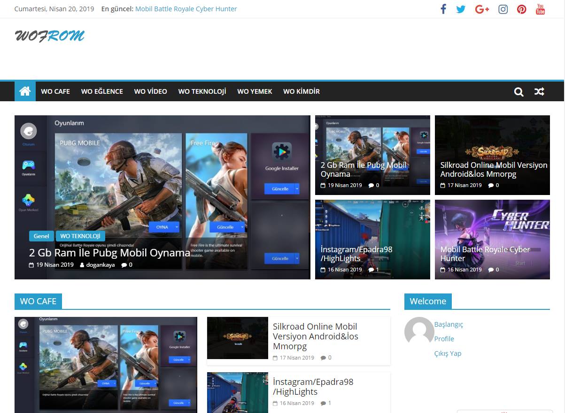
Task: Click 16 Nisan 2019 on Cyber Hunter tile
Action: tap(461, 270)
